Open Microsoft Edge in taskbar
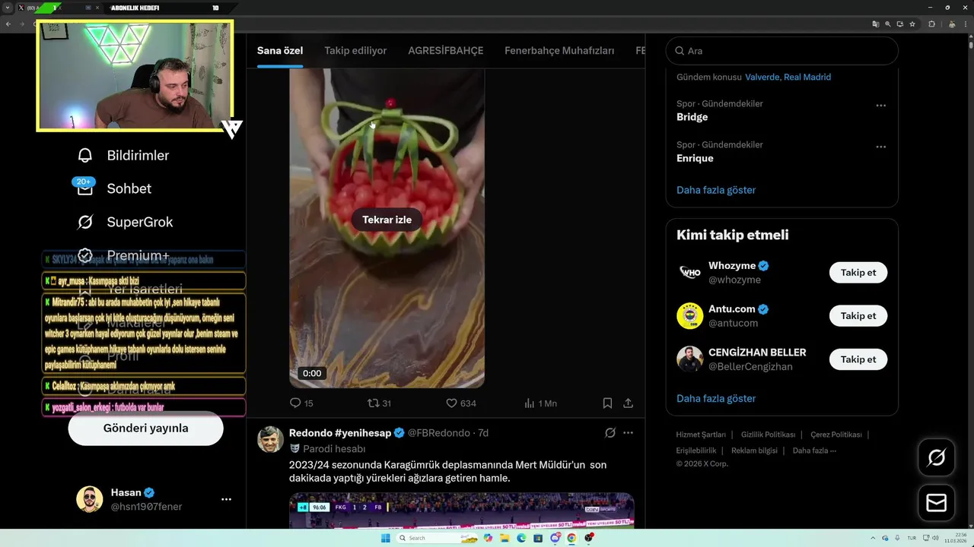This screenshot has height=547, width=974. tap(521, 538)
